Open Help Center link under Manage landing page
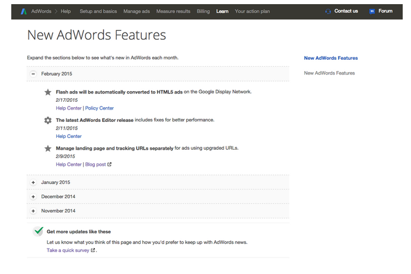This screenshot has width=411, height=274. pos(69,164)
